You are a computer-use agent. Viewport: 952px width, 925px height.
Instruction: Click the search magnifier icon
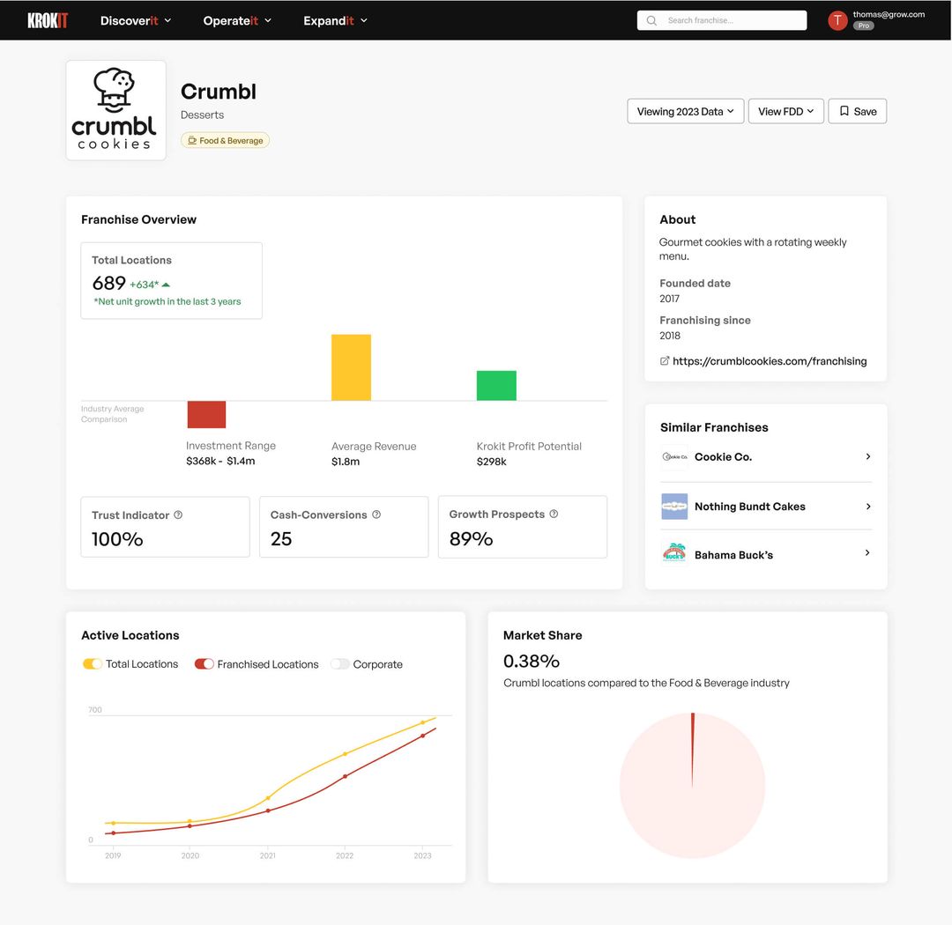pyautogui.click(x=651, y=19)
